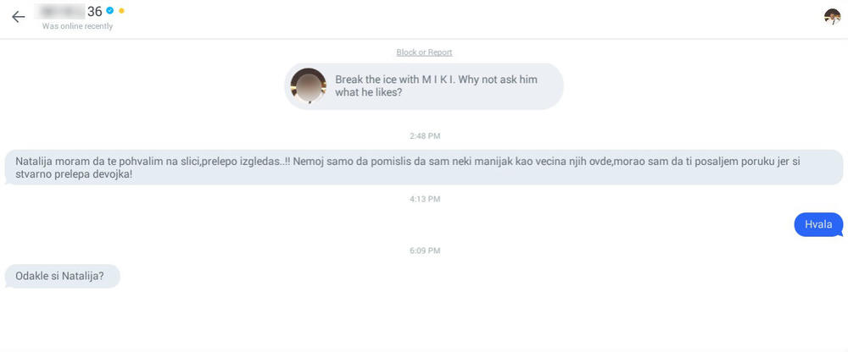Click the 2:48 PM timestamp
Image resolution: width=848 pixels, height=352 pixels.
[x=424, y=136]
